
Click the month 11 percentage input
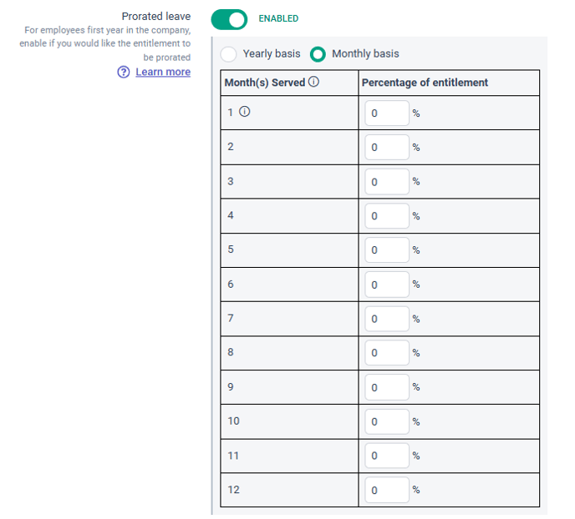[387, 456]
